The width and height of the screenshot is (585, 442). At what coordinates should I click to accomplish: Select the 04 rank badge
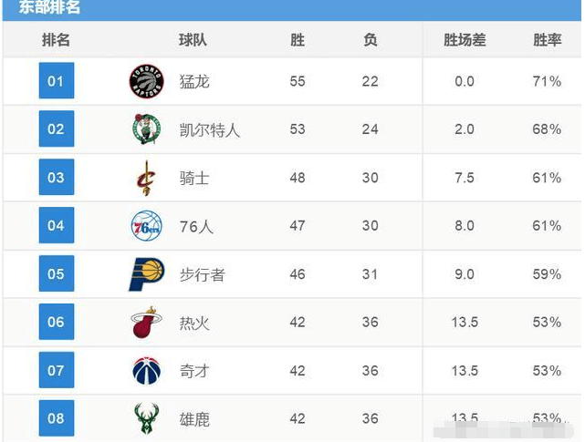(57, 225)
